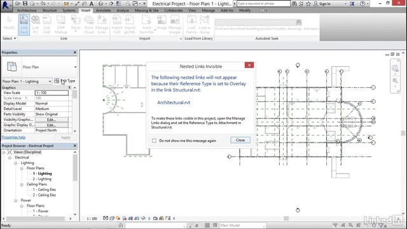Collapse the Ceiling Plans tree node
Image resolution: width=407 pixels, height=229 pixels.
coord(22,184)
